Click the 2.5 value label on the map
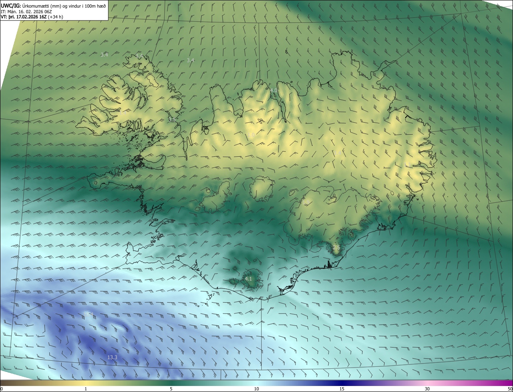Viewport: 513px width, 392px height. click(336, 248)
